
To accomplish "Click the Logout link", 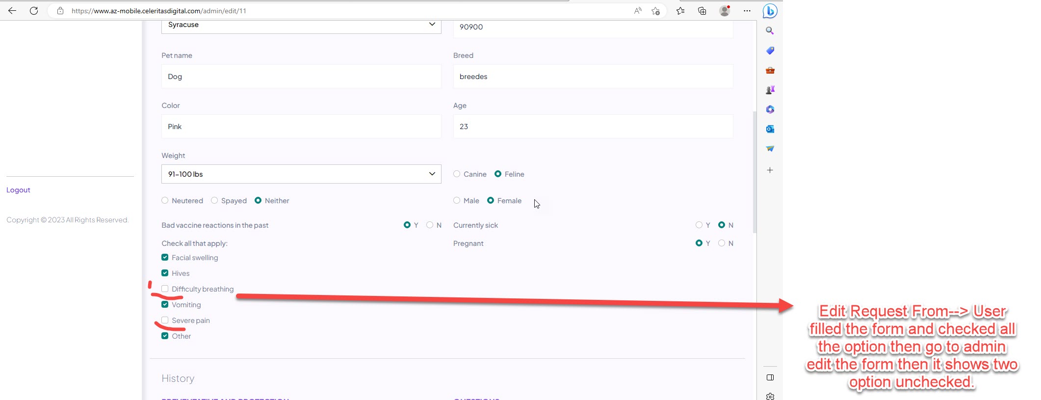I will (x=18, y=190).
